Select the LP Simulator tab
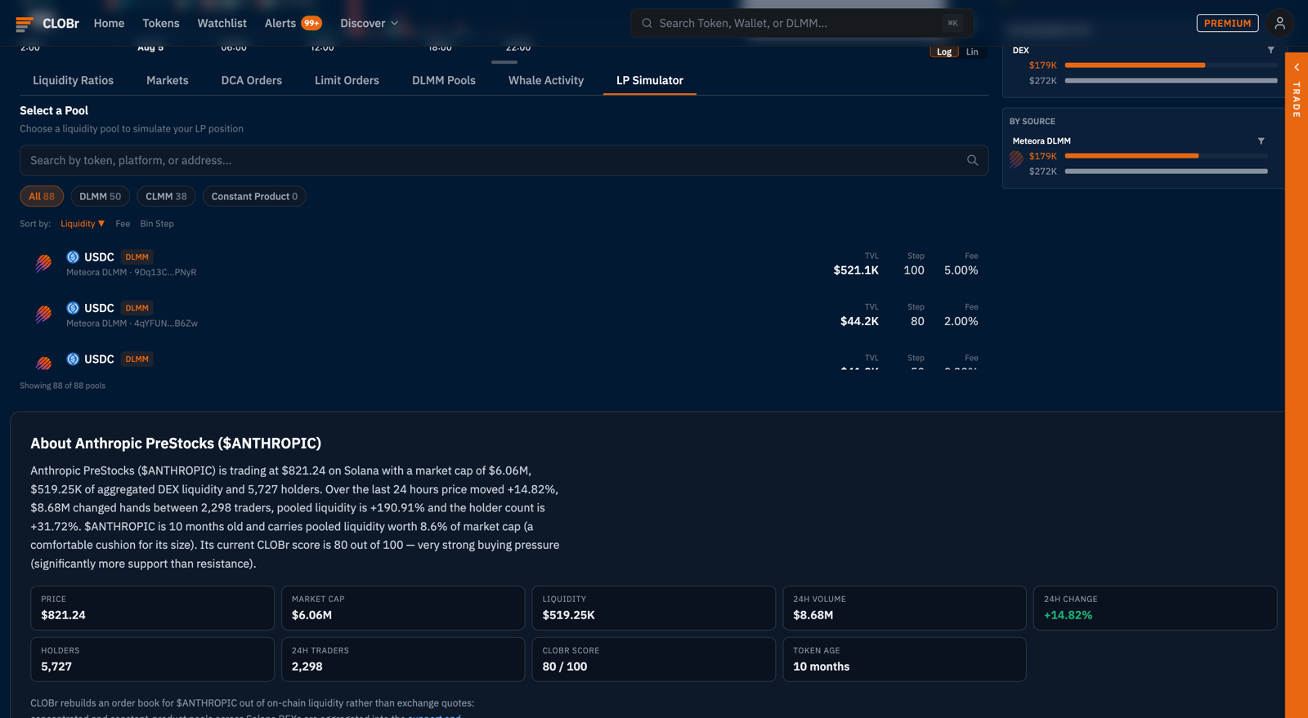1308x718 pixels. tap(650, 80)
